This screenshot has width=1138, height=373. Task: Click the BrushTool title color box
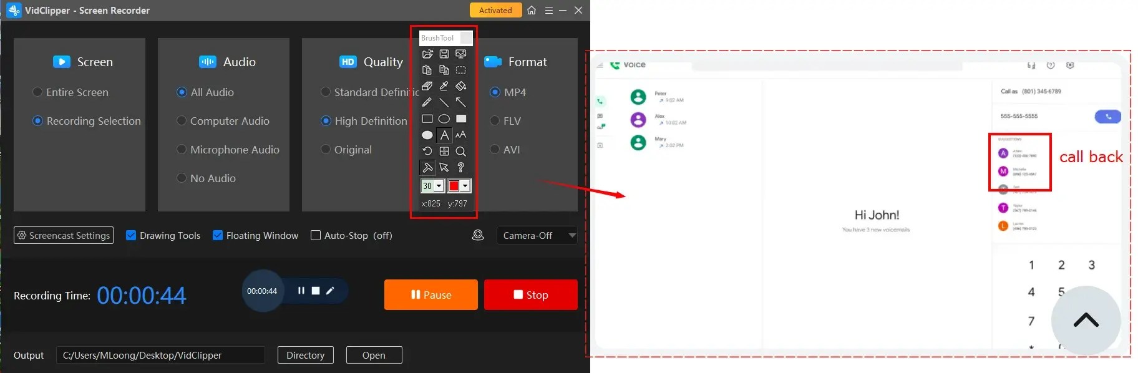[x=466, y=38]
